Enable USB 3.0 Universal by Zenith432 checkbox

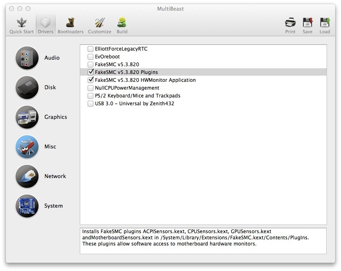pos(90,104)
